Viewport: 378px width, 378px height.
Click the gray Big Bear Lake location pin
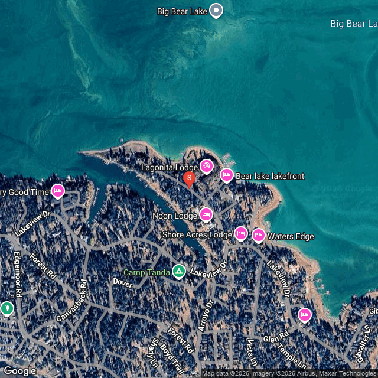pos(216,11)
